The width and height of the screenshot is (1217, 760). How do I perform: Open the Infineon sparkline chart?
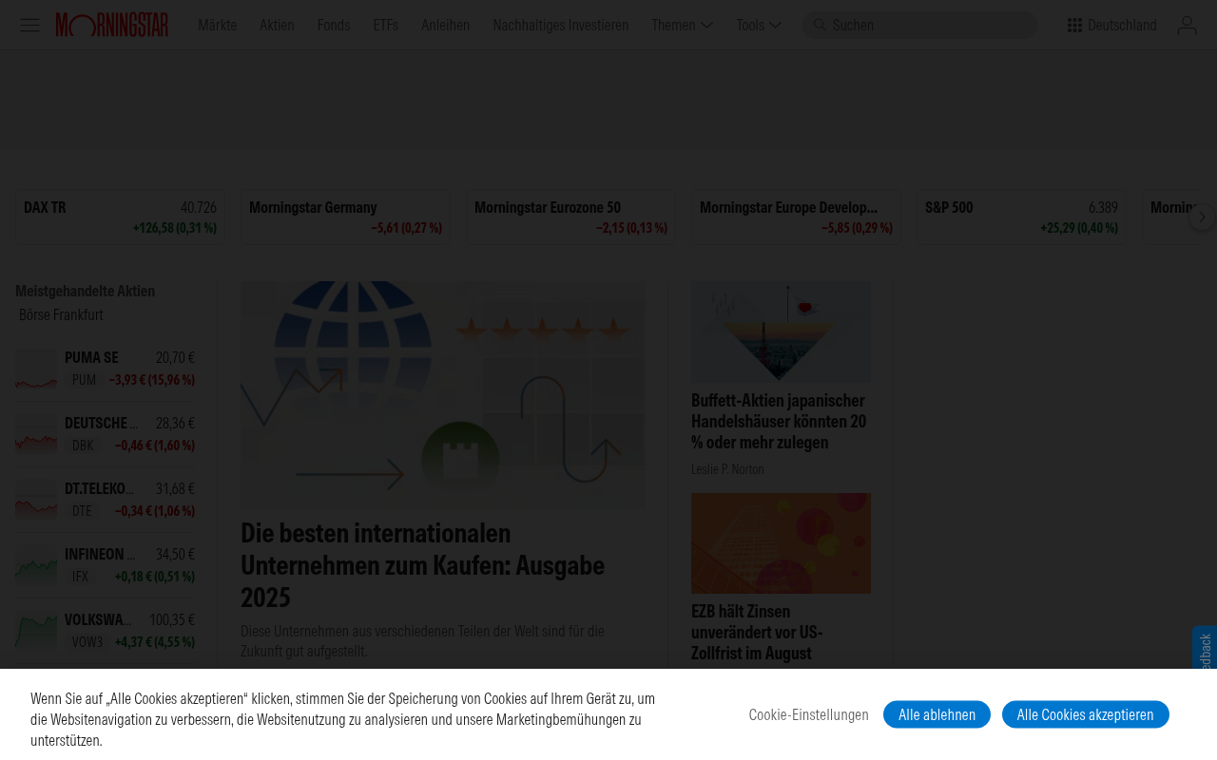36,565
